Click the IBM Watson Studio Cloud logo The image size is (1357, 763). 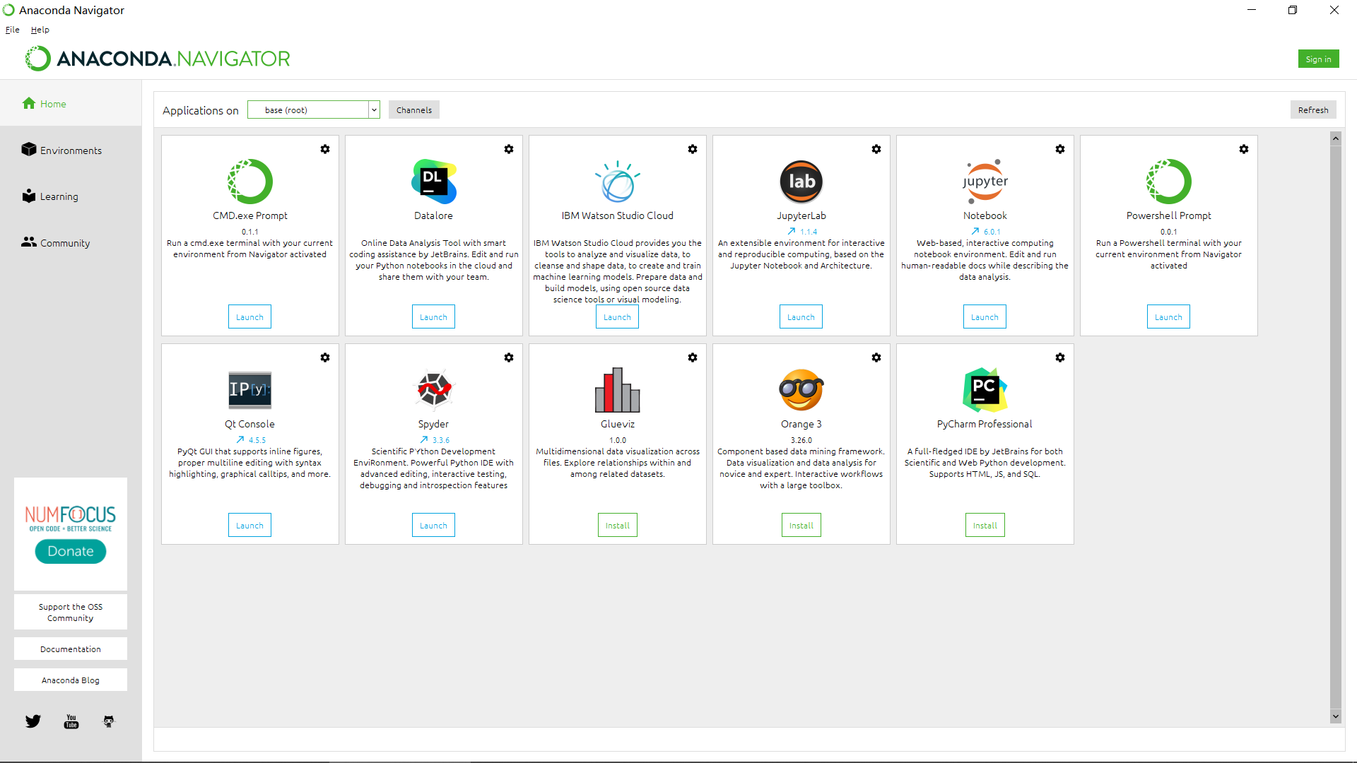click(618, 182)
